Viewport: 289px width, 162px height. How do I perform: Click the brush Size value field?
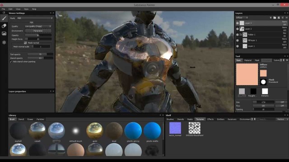pos(263,102)
